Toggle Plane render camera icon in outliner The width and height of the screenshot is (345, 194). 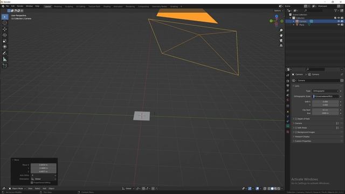coord(342,25)
